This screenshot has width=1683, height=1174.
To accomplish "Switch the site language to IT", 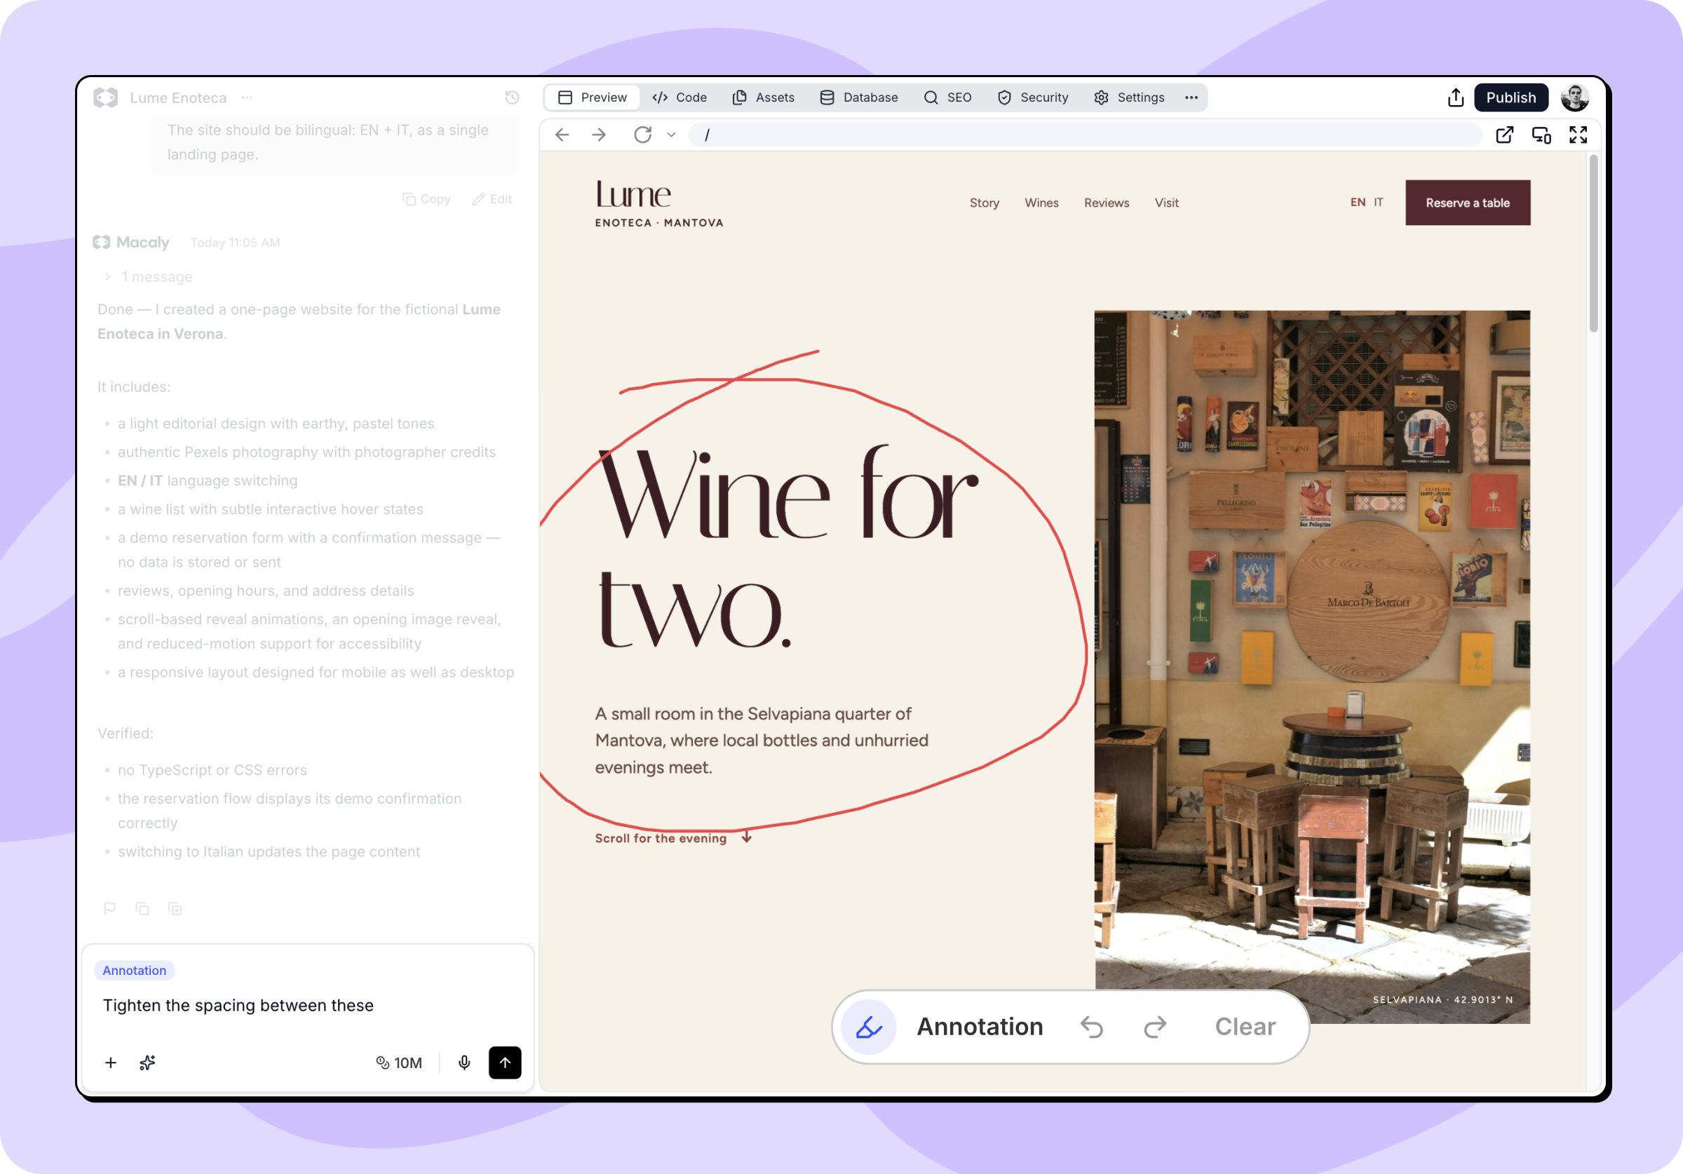I will [x=1379, y=203].
